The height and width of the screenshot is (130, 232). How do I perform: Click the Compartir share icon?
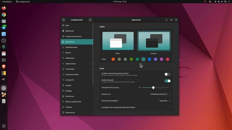tap(63, 80)
